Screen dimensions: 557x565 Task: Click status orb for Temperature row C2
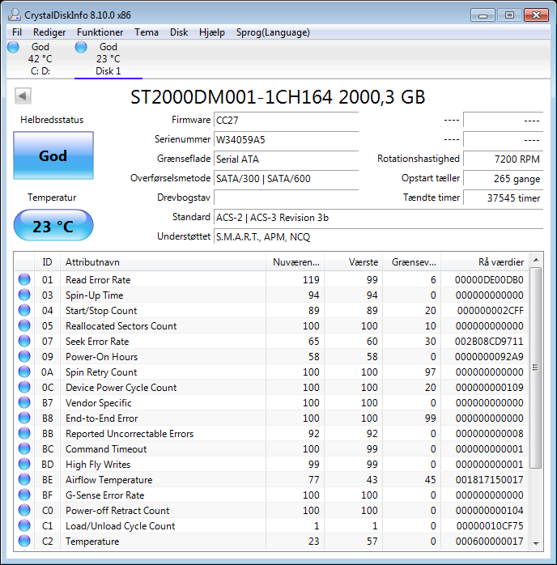24,541
